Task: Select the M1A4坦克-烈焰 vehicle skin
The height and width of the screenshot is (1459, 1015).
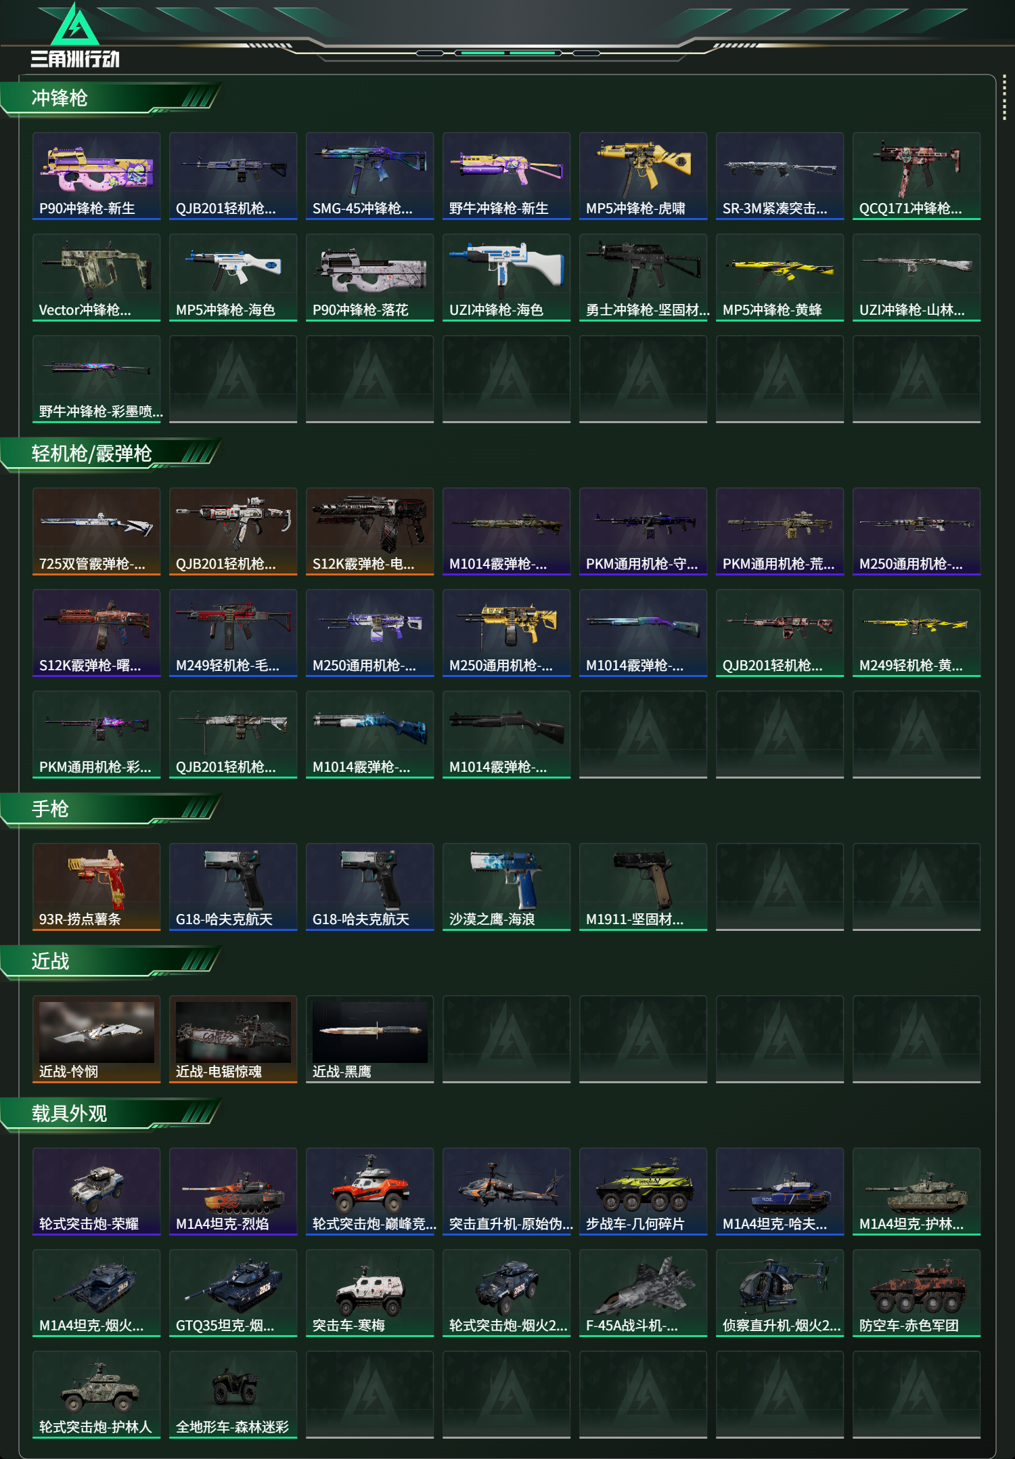Action: 233,1192
